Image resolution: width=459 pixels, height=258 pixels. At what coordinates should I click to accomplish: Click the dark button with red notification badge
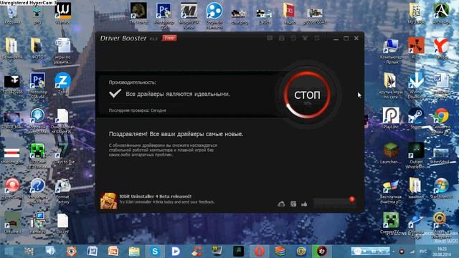pos(334,202)
